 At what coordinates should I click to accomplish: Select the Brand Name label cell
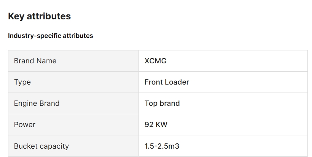73,61
